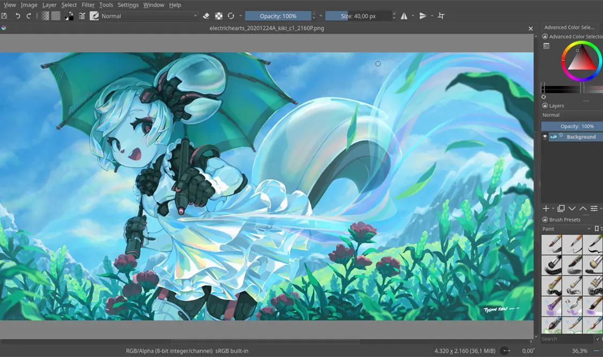Open the Filter menu
The height and width of the screenshot is (357, 603).
(88, 5)
